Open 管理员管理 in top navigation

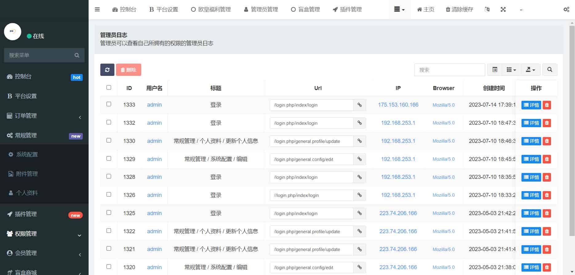[261, 10]
